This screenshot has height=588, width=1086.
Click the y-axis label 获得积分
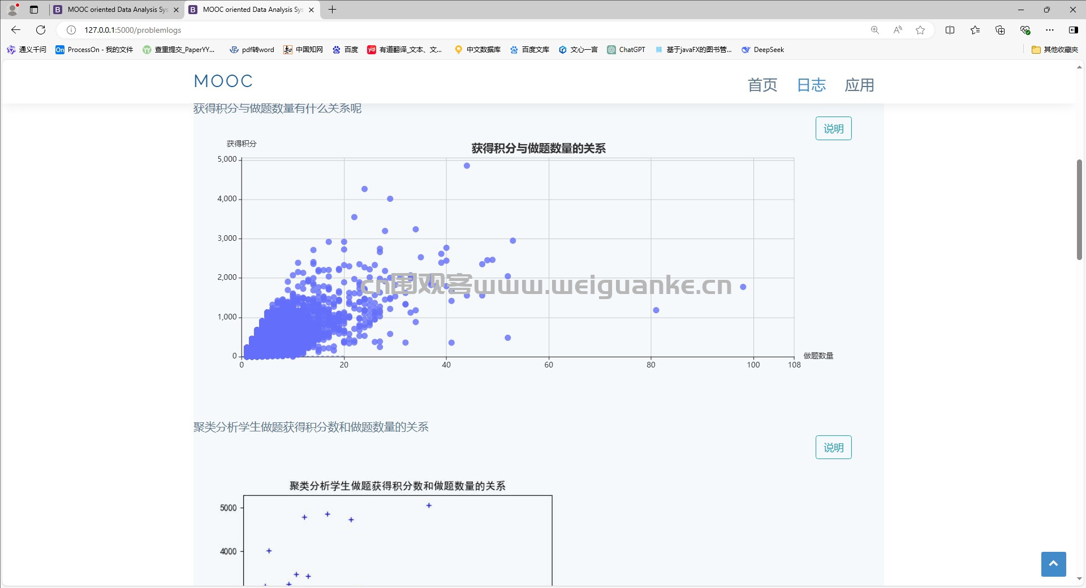point(242,144)
